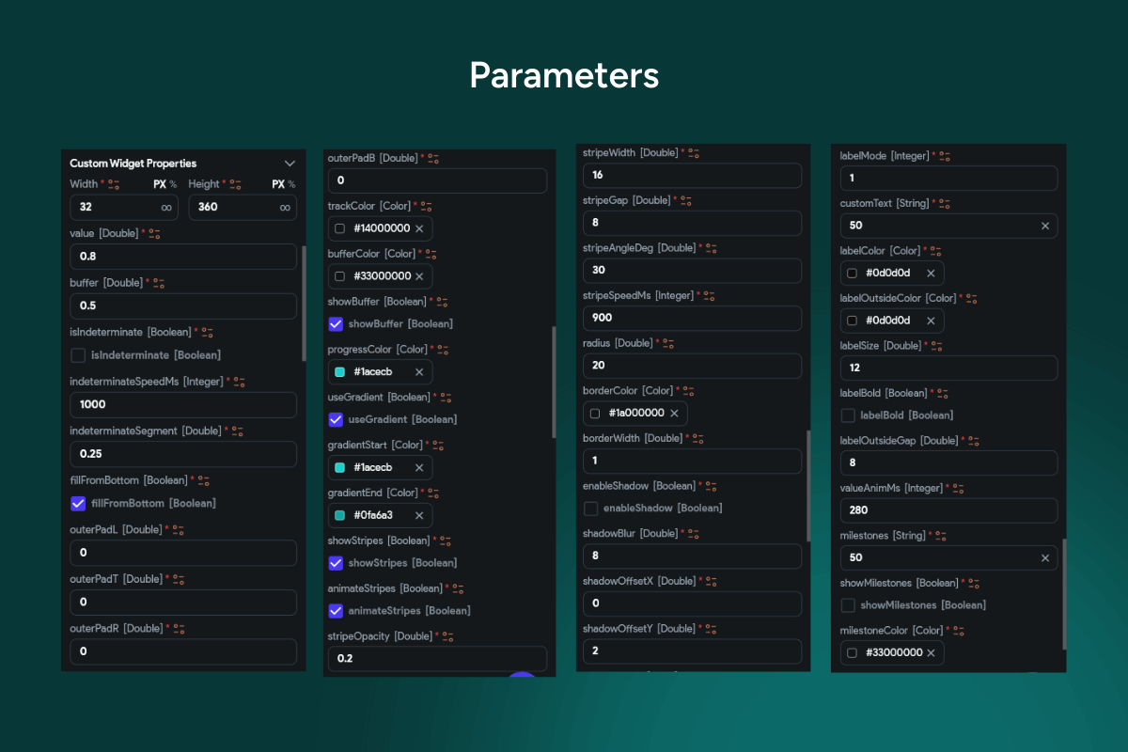Disable the animateStripes checkbox
The image size is (1128, 752).
pyautogui.click(x=336, y=611)
